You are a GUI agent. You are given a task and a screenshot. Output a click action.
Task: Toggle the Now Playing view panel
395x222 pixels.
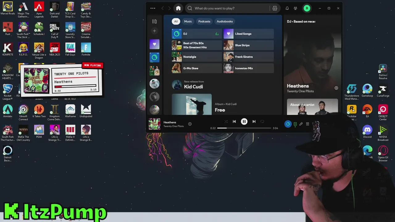coord(295,124)
